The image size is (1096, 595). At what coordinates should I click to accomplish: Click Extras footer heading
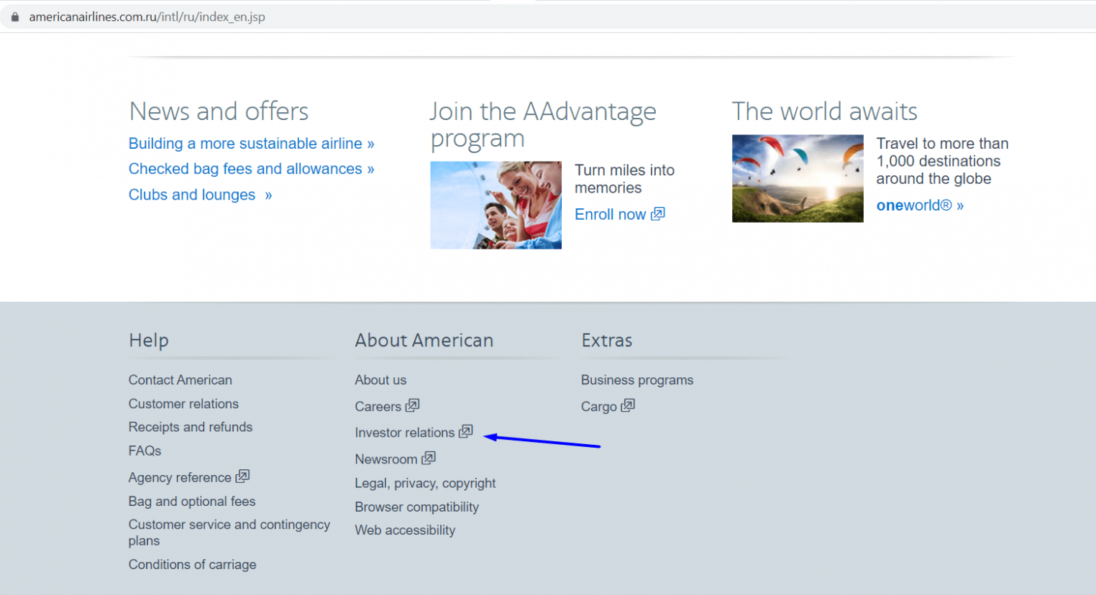pyautogui.click(x=607, y=340)
